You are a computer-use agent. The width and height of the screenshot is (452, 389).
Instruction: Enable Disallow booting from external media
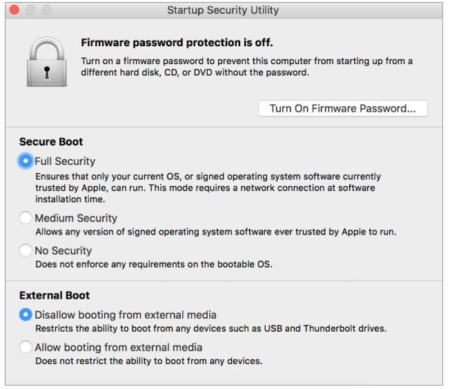coord(26,315)
